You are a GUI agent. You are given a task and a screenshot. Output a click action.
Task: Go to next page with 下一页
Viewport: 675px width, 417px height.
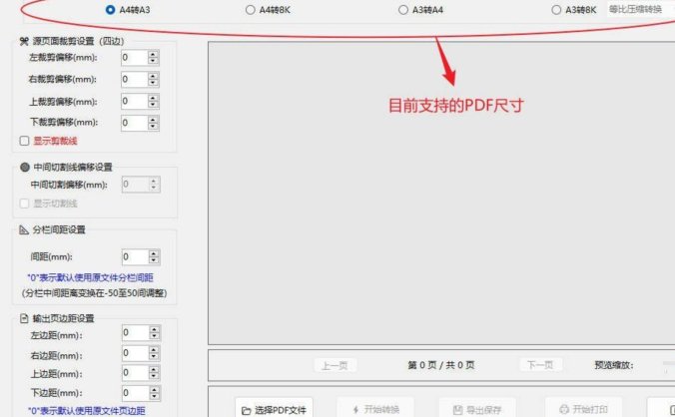pyautogui.click(x=540, y=365)
